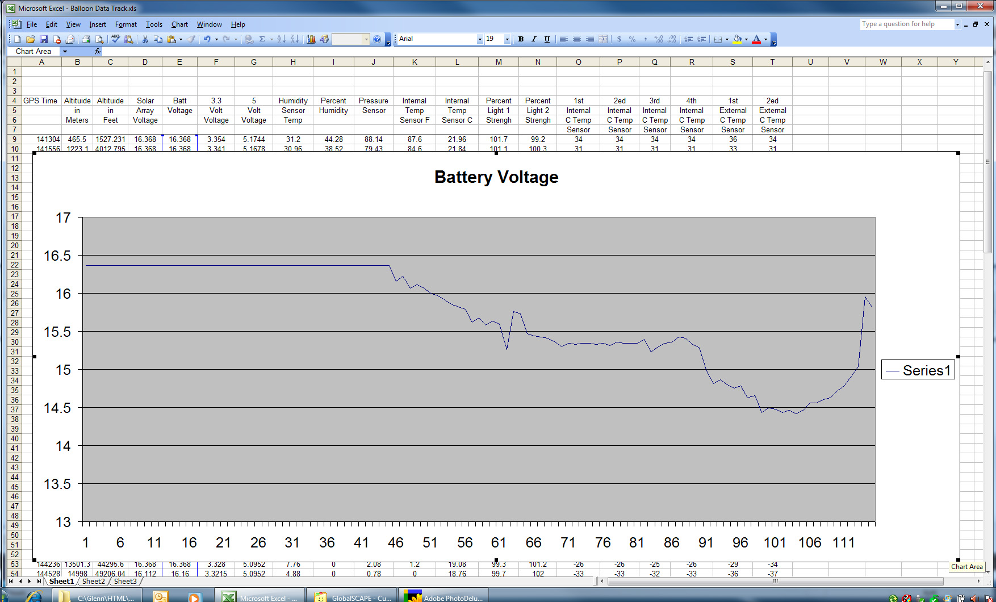Image resolution: width=996 pixels, height=602 pixels.
Task: Open Print Preview from the toolbar
Action: point(99,39)
